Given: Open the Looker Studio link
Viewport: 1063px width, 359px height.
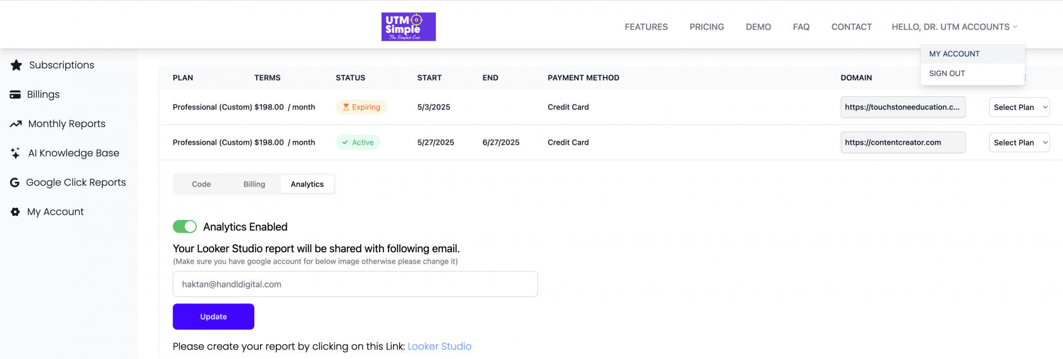Looking at the screenshot, I should tap(440, 346).
